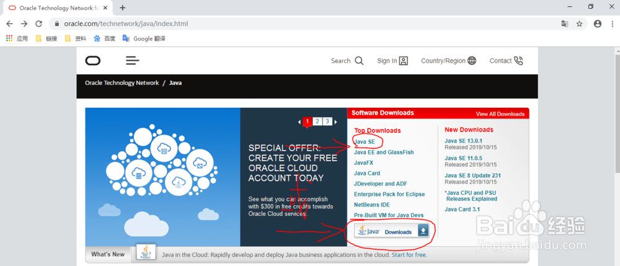
Task: Select banner slide 2
Action: [317, 122]
